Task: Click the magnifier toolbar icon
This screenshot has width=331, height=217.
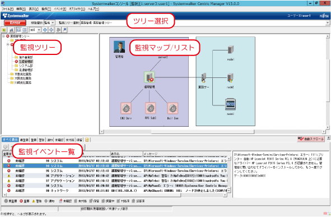Action: [x=64, y=30]
